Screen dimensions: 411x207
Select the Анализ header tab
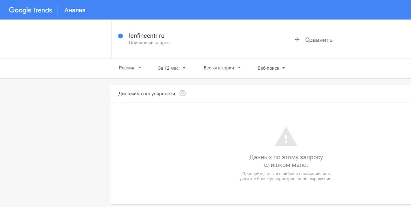75,10
